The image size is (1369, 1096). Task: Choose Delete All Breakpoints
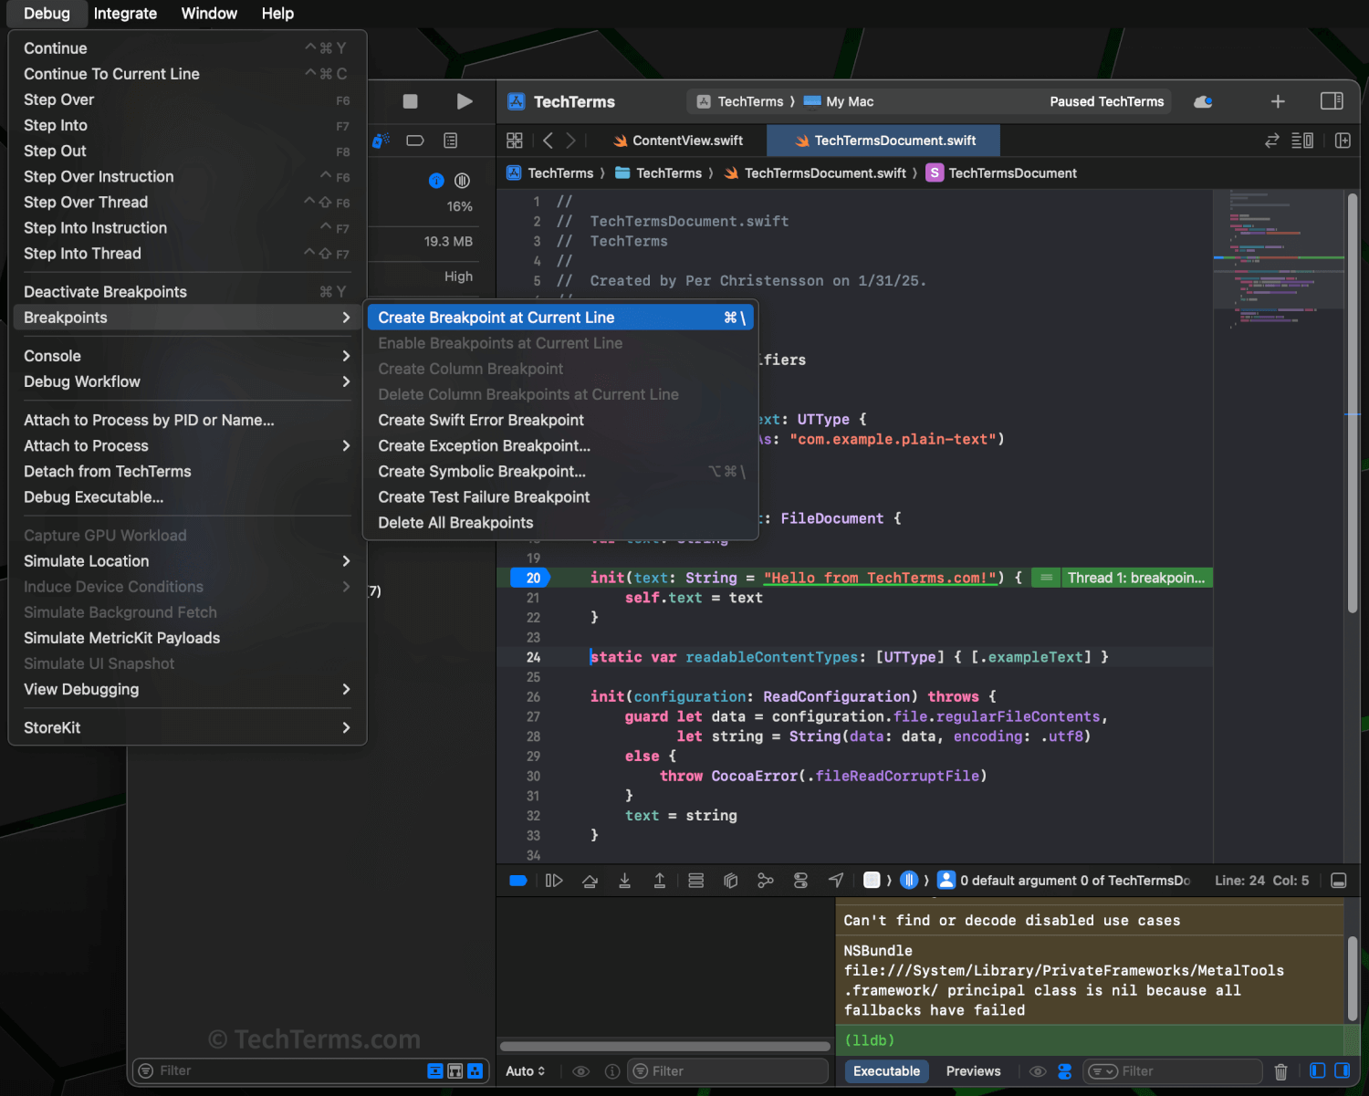coord(560,523)
